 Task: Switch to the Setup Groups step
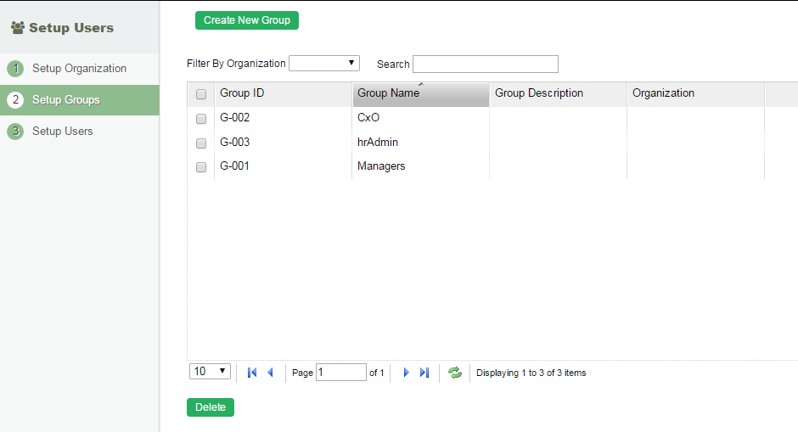pos(65,100)
